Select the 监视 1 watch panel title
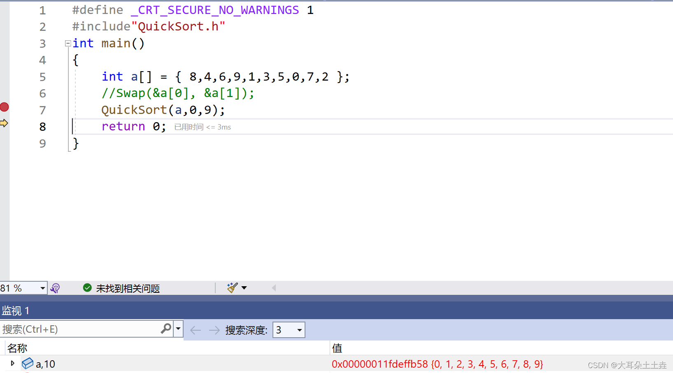 pyautogui.click(x=15, y=311)
